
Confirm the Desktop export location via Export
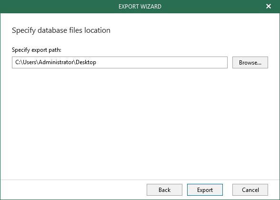point(205,190)
